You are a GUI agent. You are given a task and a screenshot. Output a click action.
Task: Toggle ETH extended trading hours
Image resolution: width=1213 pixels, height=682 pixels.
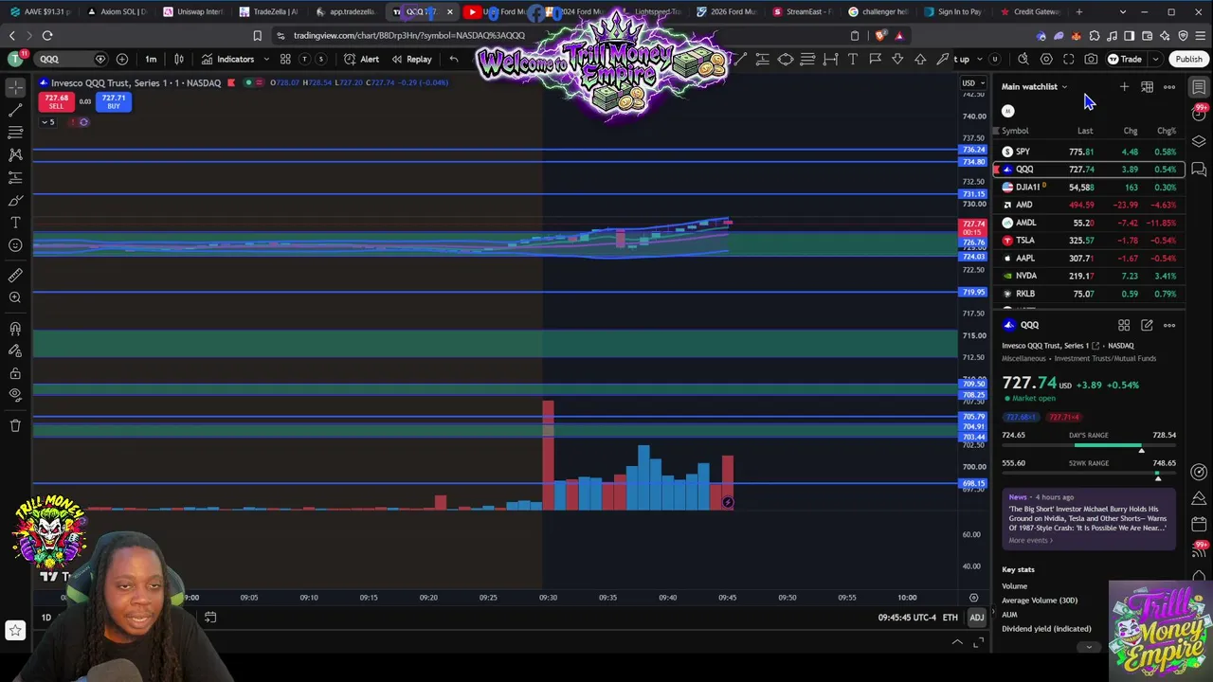tap(950, 618)
